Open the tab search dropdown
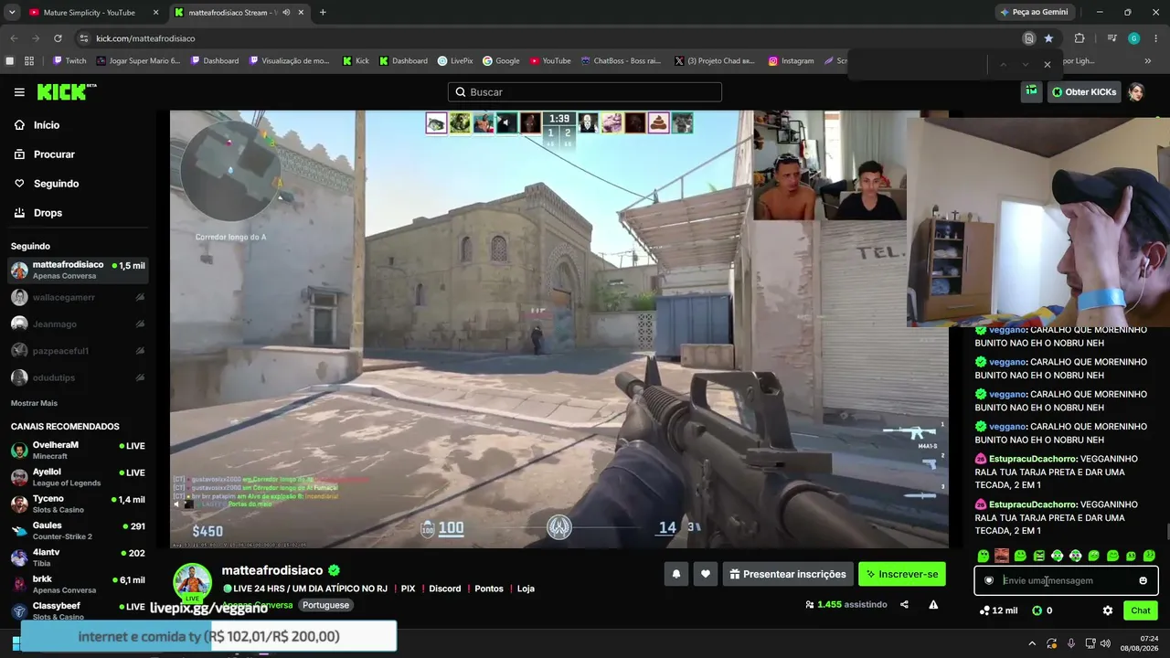 pyautogui.click(x=12, y=13)
